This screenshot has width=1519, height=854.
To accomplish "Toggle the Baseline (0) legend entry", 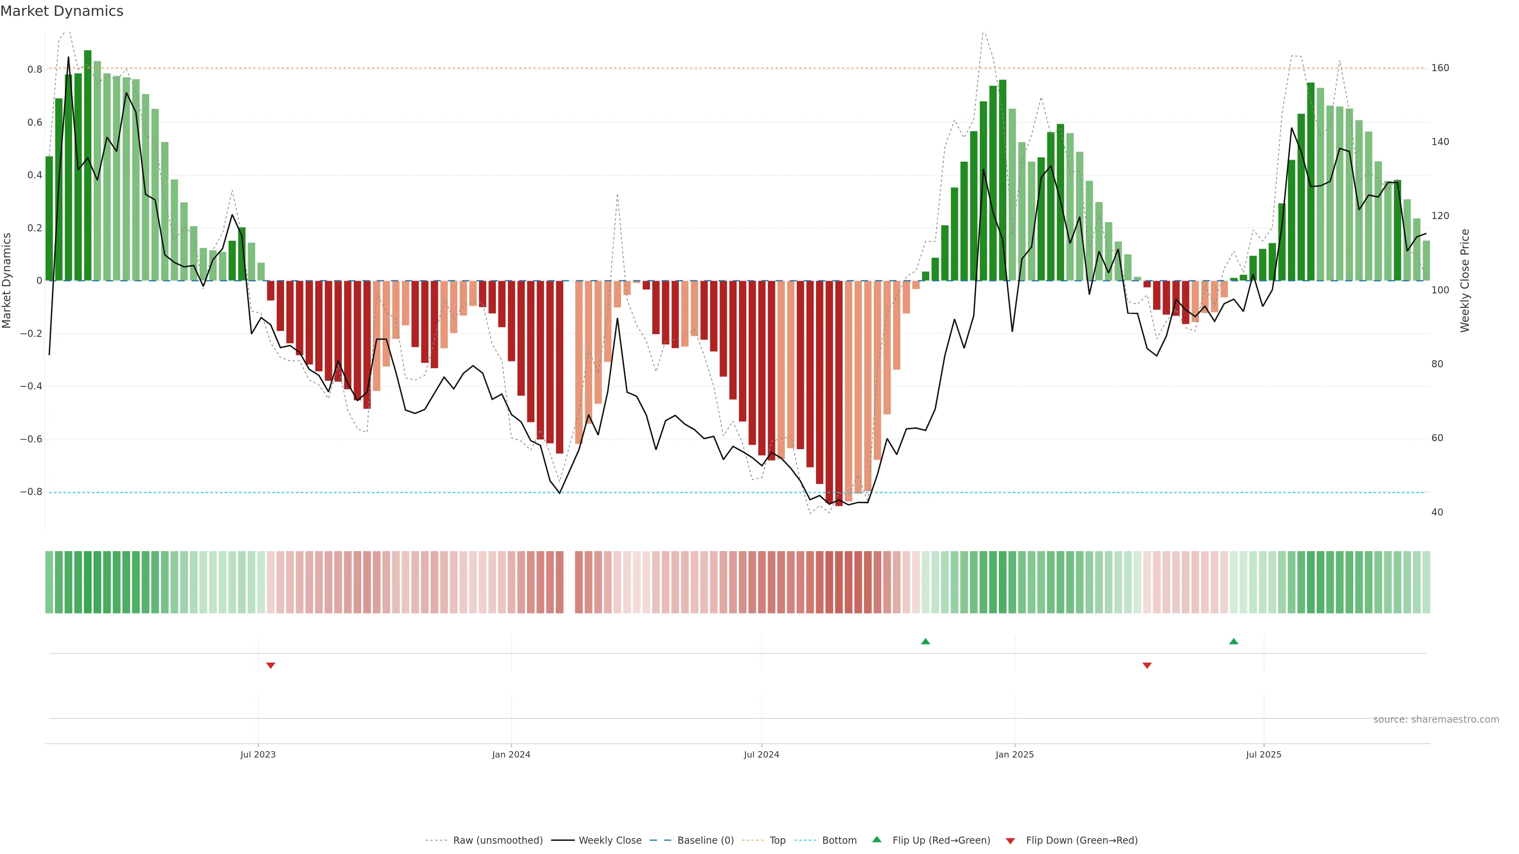I will [705, 841].
